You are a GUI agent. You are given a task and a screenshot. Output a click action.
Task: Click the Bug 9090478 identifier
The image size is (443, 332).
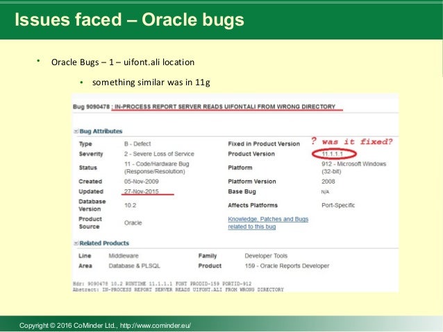pyautogui.click(x=91, y=107)
